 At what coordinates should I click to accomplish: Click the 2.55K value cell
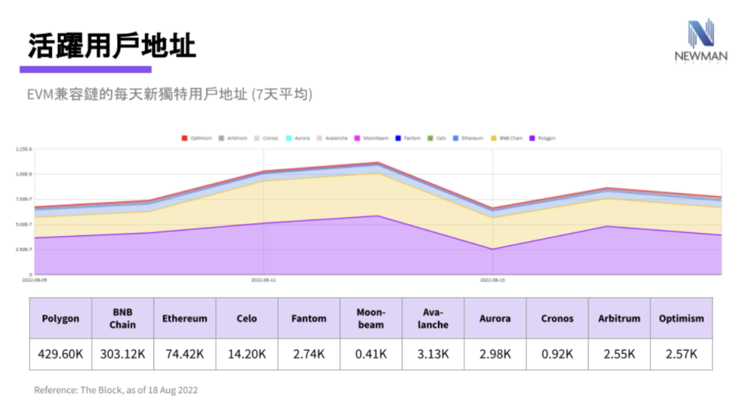(x=619, y=354)
